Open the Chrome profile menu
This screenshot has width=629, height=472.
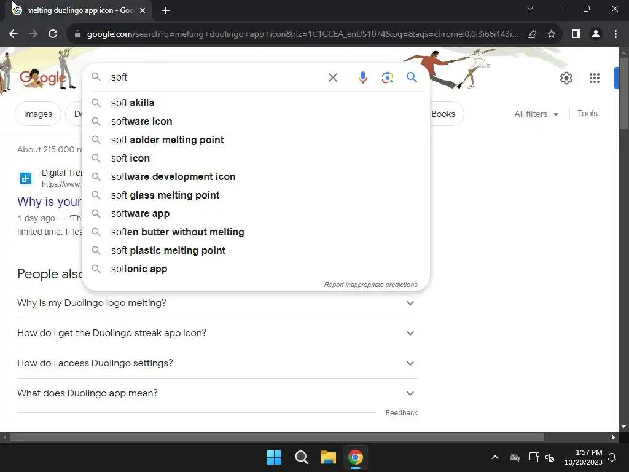[596, 34]
